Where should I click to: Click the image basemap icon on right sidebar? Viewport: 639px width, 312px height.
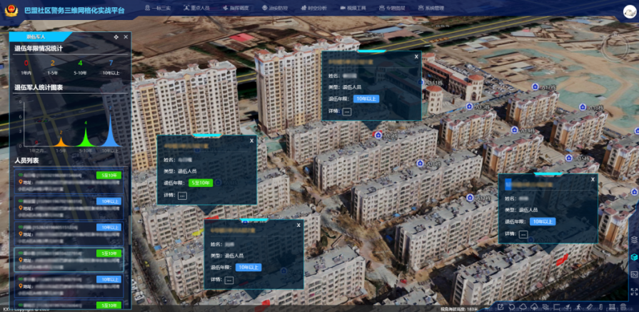pyautogui.click(x=633, y=273)
